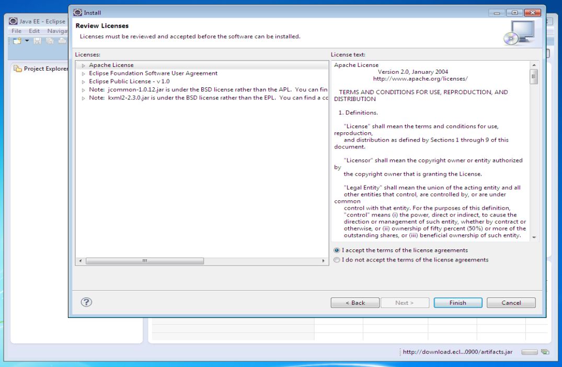Image resolution: width=562 pixels, height=367 pixels.
Task: Click the Save icon in Eclipse toolbar
Action: coord(37,41)
